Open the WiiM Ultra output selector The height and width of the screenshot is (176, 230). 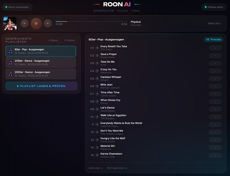tap(214, 24)
